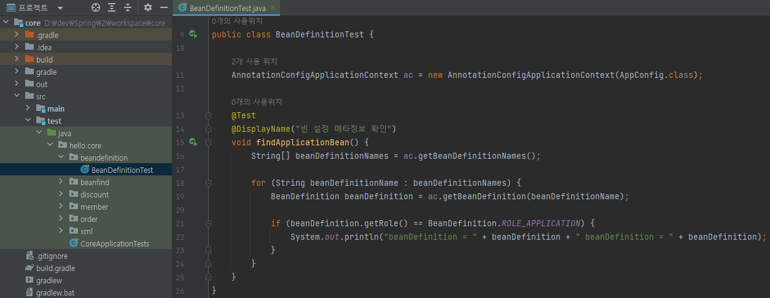Fold the findApplicationBean method at @Test line
770x298 pixels.
click(x=208, y=115)
